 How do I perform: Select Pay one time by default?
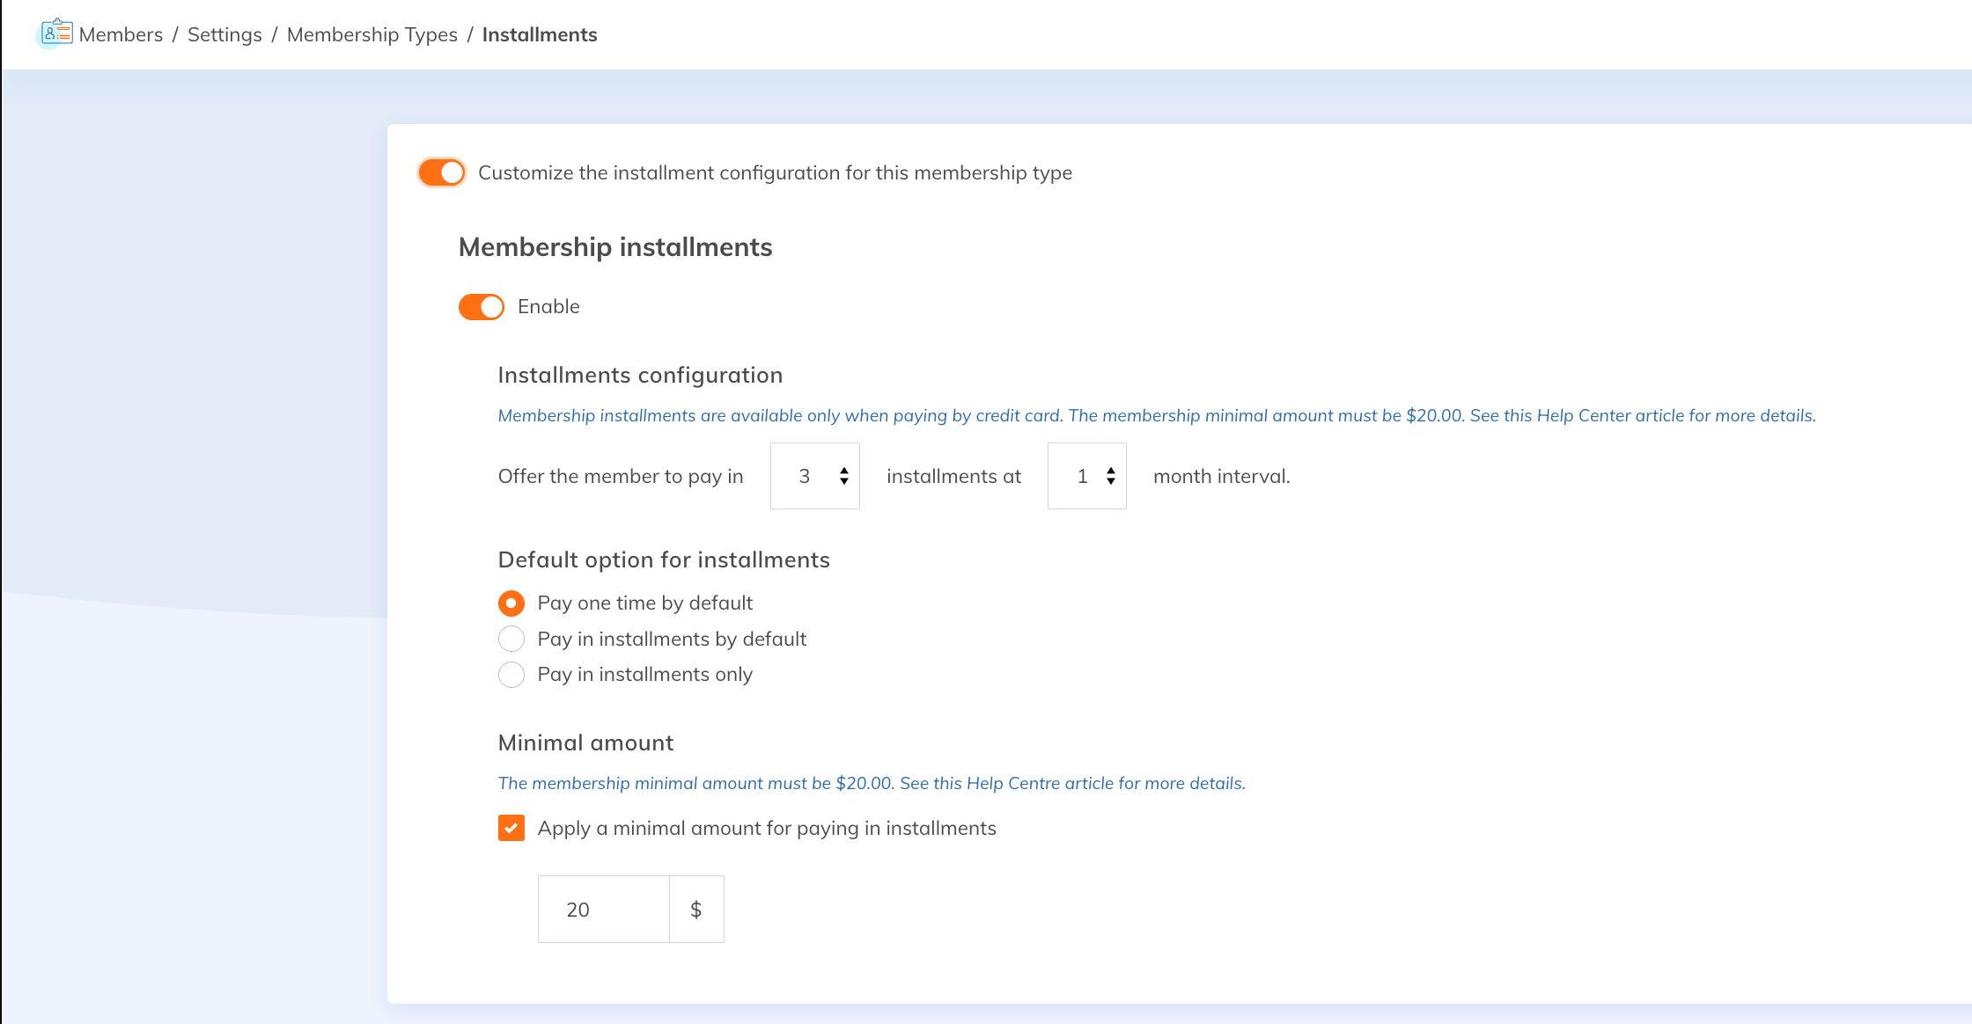[x=511, y=603]
